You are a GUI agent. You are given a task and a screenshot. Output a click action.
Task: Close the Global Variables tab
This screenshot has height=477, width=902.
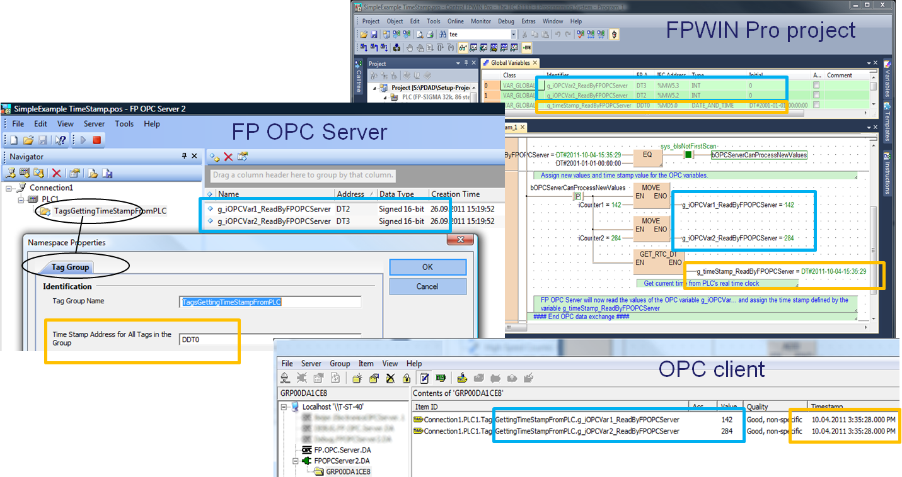click(x=535, y=63)
